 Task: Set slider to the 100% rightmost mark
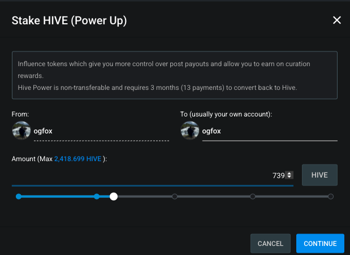pos(331,197)
